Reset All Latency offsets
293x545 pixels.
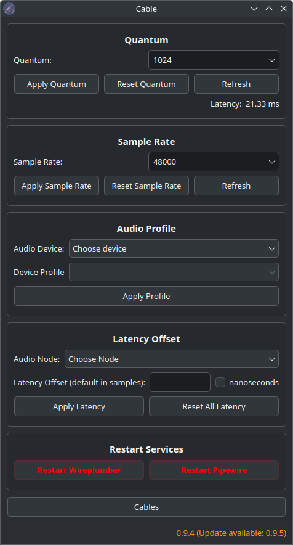click(x=214, y=406)
